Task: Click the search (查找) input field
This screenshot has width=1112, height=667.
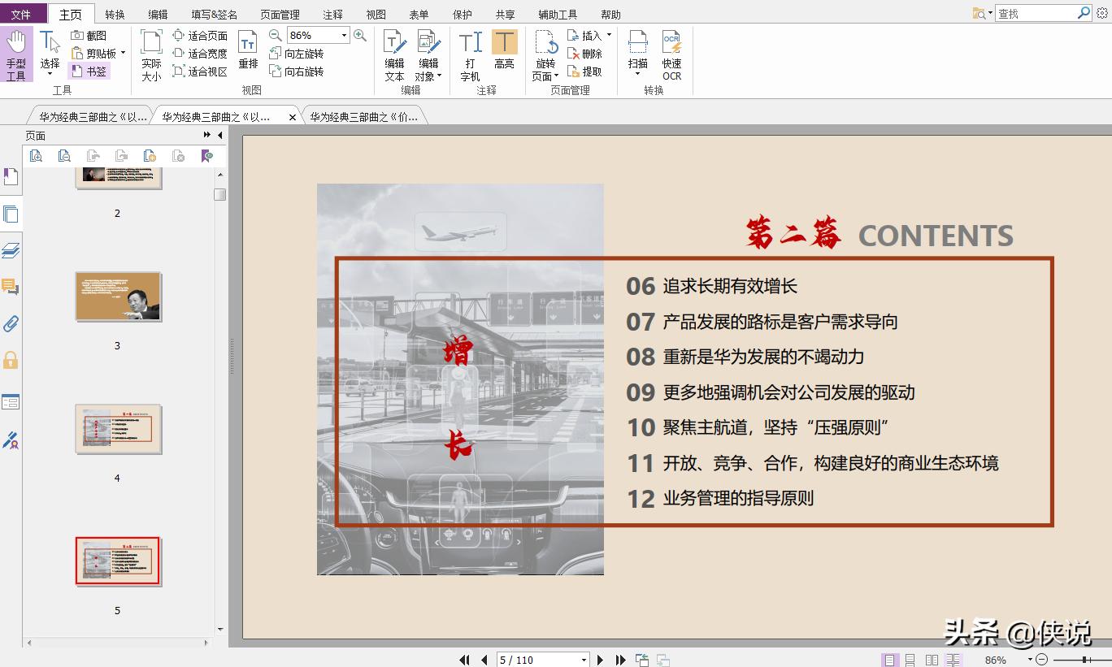Action: click(1036, 13)
